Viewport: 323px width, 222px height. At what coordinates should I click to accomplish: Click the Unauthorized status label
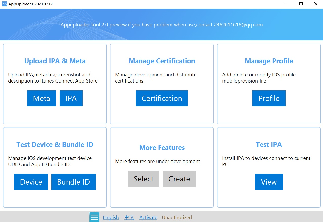pyautogui.click(x=177, y=217)
